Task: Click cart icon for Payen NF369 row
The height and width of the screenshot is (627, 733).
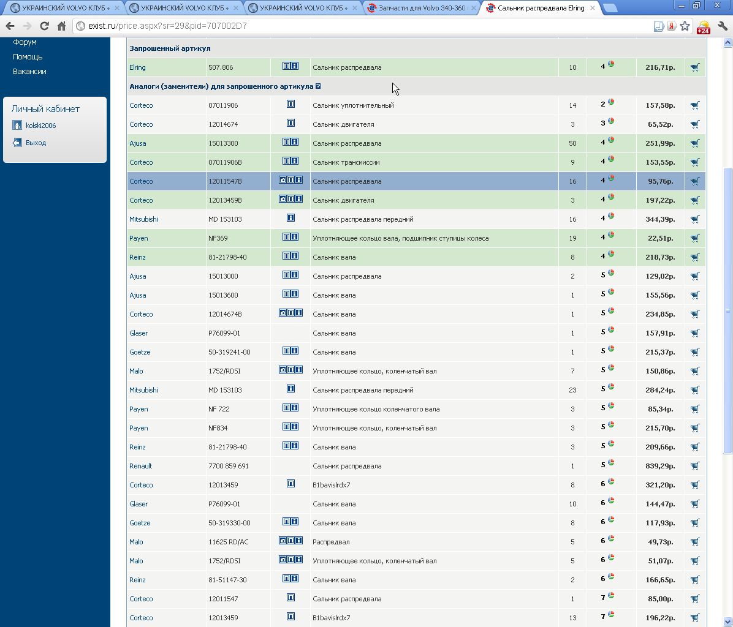Action: click(x=694, y=238)
